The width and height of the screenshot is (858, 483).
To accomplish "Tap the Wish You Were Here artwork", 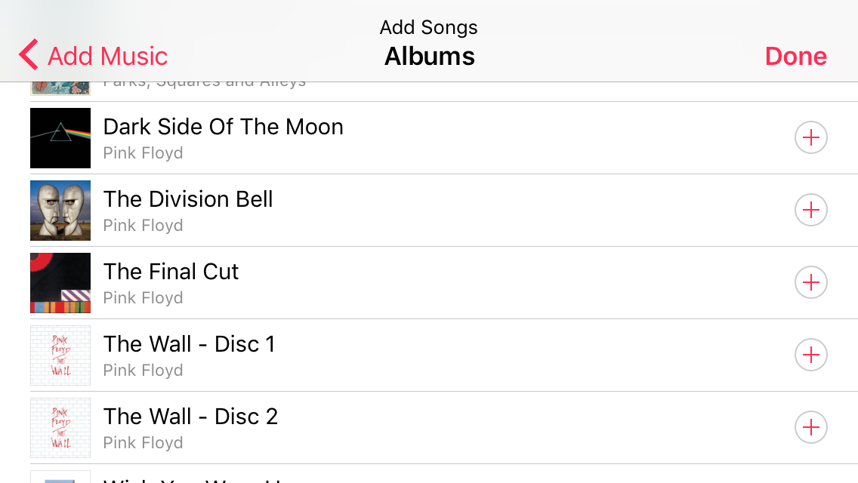I will pos(60,476).
